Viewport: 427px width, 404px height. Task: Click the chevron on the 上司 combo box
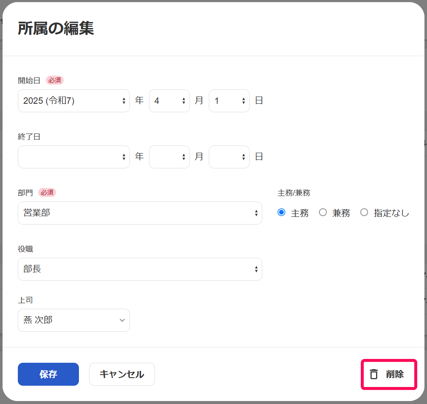pos(122,320)
